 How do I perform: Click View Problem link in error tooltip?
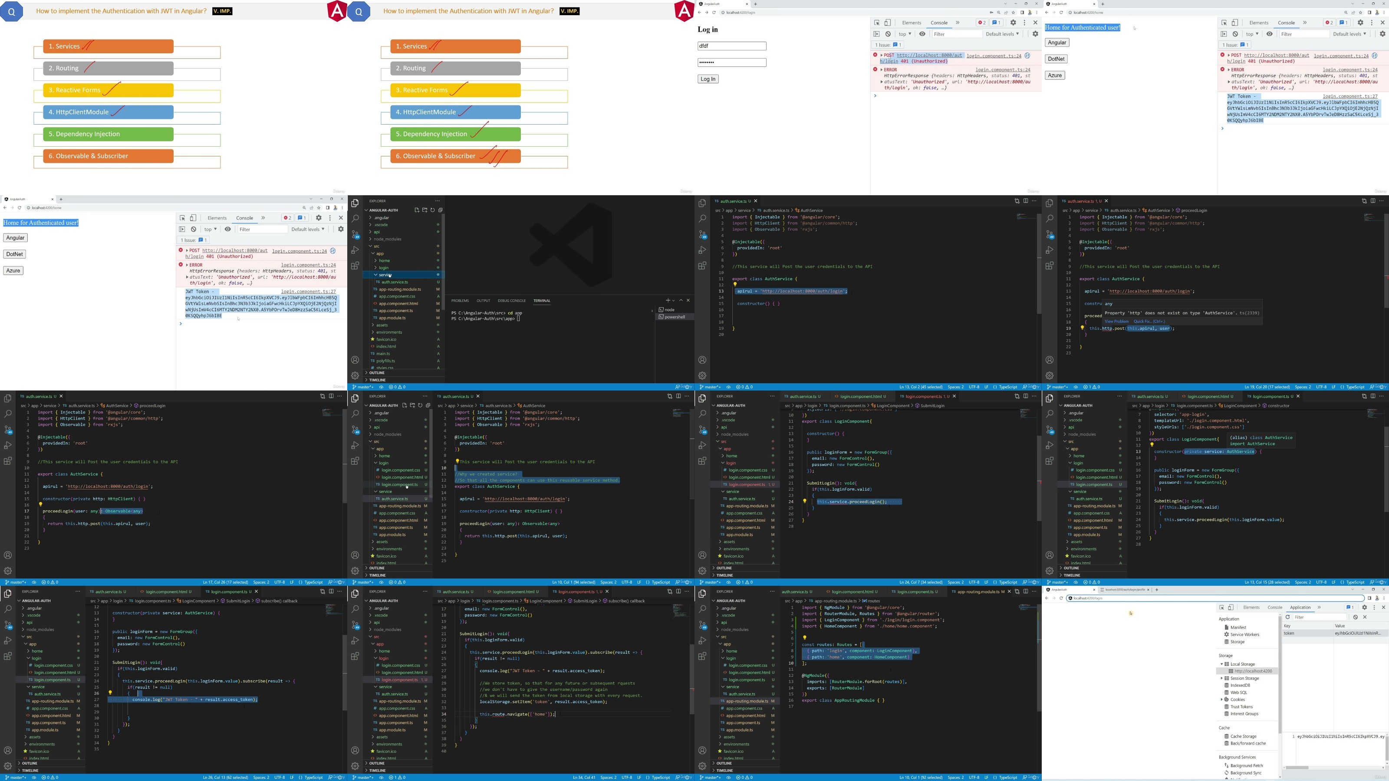(1116, 321)
